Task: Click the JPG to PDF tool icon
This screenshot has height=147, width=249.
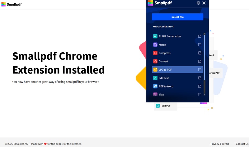Action: [155, 69]
